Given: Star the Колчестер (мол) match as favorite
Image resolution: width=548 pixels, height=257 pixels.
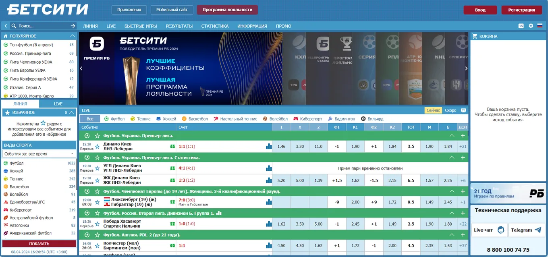Looking at the screenshot, I should coord(97,246).
